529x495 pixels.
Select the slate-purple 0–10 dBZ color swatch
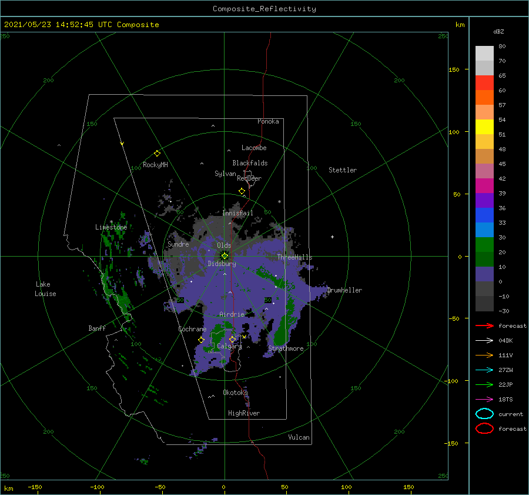point(484,274)
